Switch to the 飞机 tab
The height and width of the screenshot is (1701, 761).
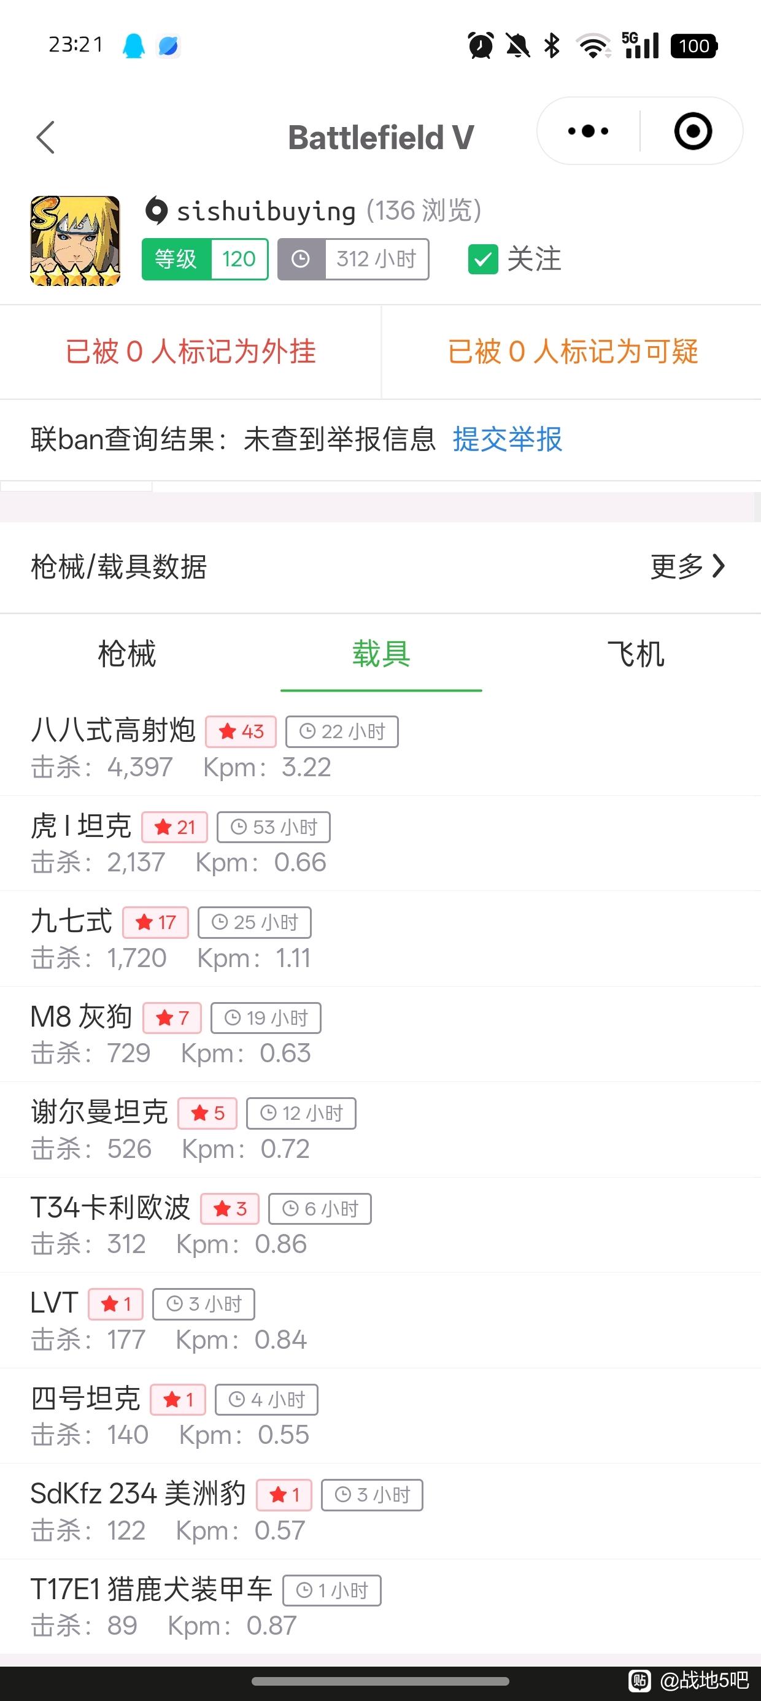(x=635, y=654)
